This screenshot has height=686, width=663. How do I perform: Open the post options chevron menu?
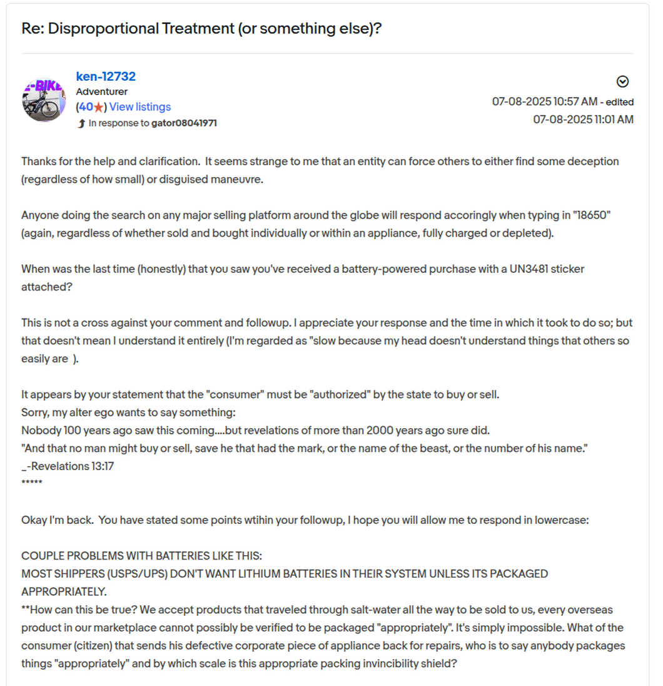(622, 81)
